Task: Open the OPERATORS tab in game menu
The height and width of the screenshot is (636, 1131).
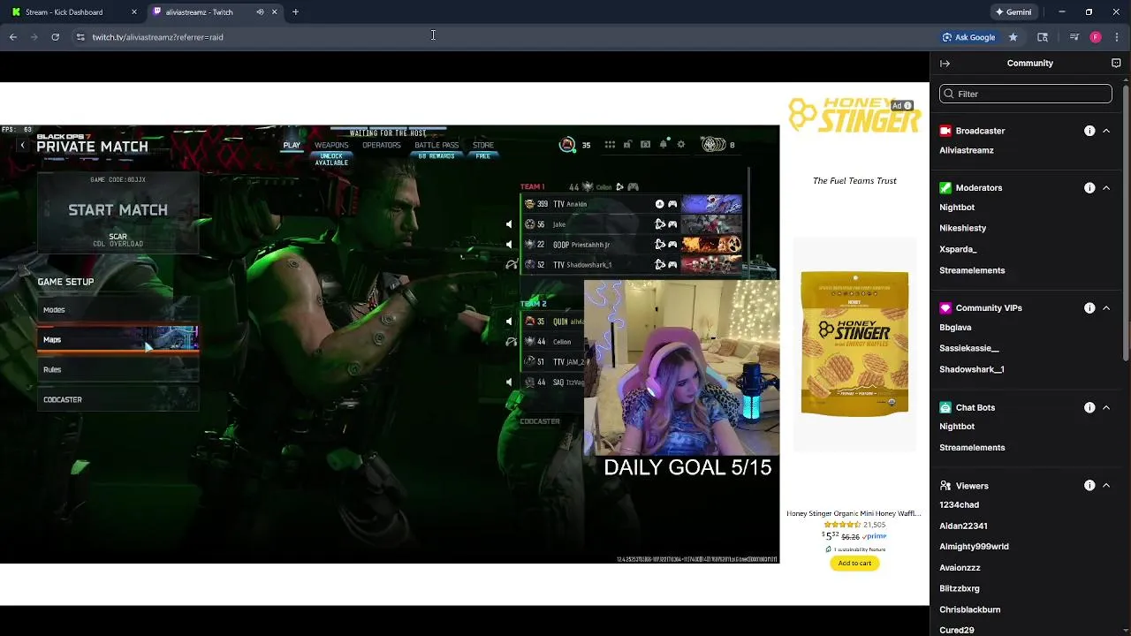Action: coord(382,145)
